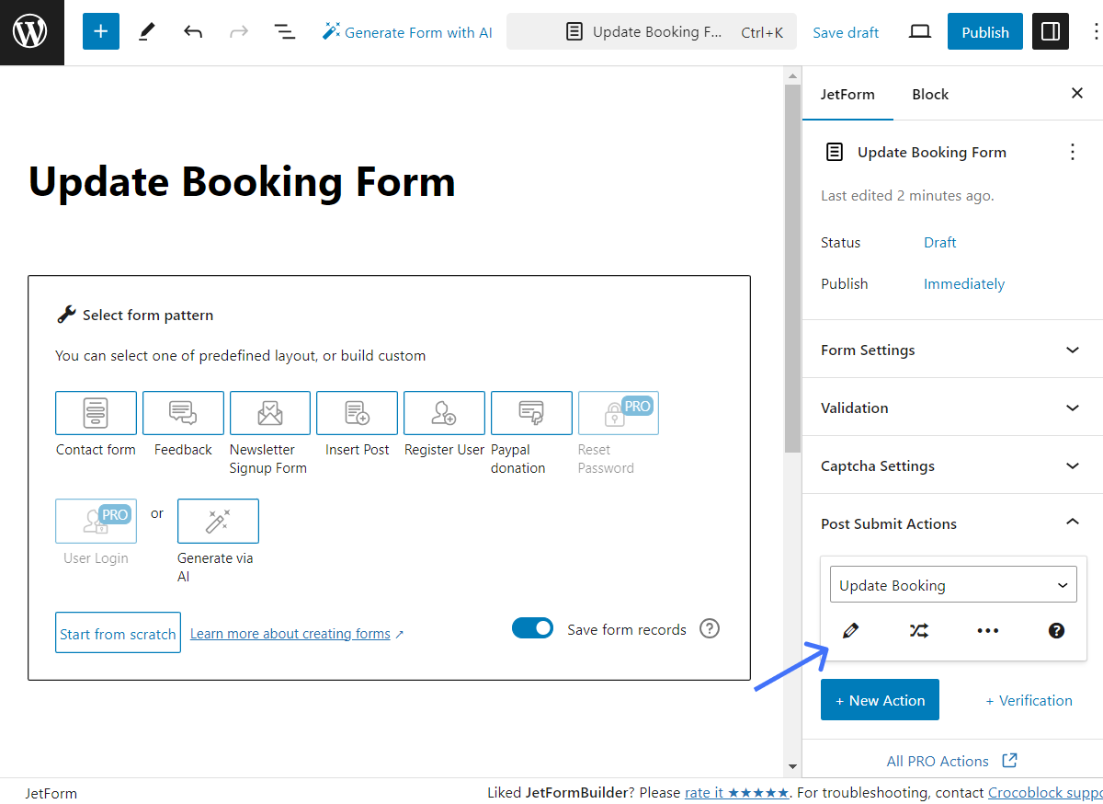The height and width of the screenshot is (804, 1103).
Task: Disable Save form records
Action: coord(533,628)
